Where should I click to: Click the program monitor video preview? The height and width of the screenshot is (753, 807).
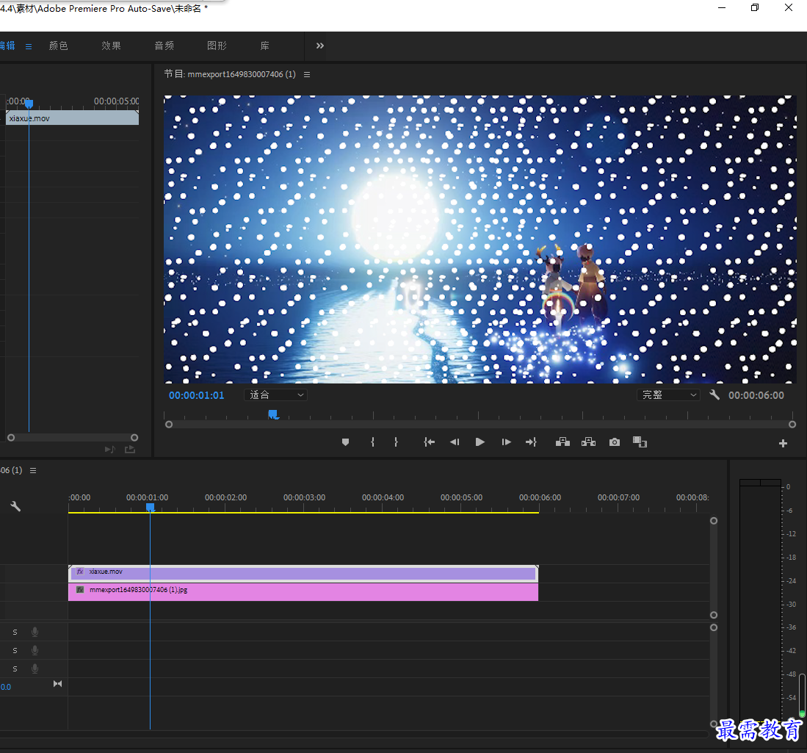click(480, 239)
